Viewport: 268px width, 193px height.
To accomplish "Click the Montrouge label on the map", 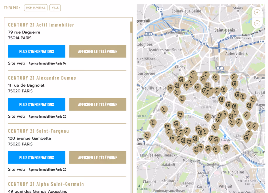I will [191, 160].
